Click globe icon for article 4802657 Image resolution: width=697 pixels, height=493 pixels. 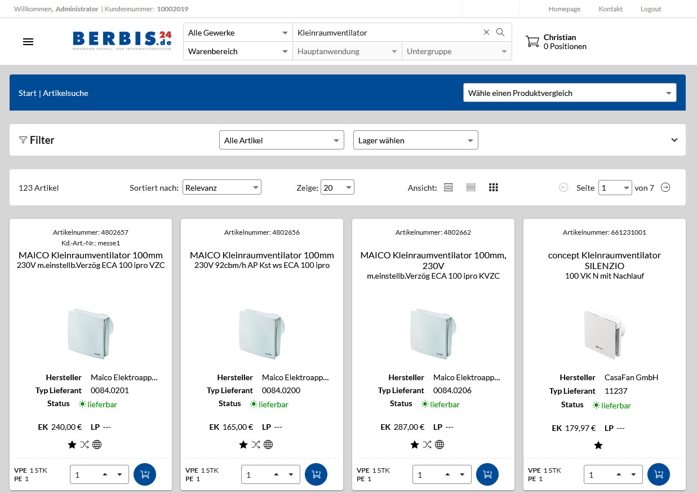97,444
